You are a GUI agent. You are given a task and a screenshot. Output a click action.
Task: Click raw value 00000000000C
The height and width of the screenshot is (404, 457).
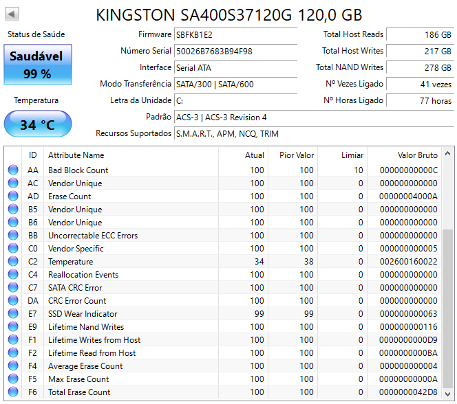click(409, 170)
